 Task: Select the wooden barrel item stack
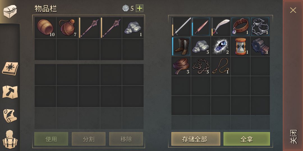click(x=46, y=28)
